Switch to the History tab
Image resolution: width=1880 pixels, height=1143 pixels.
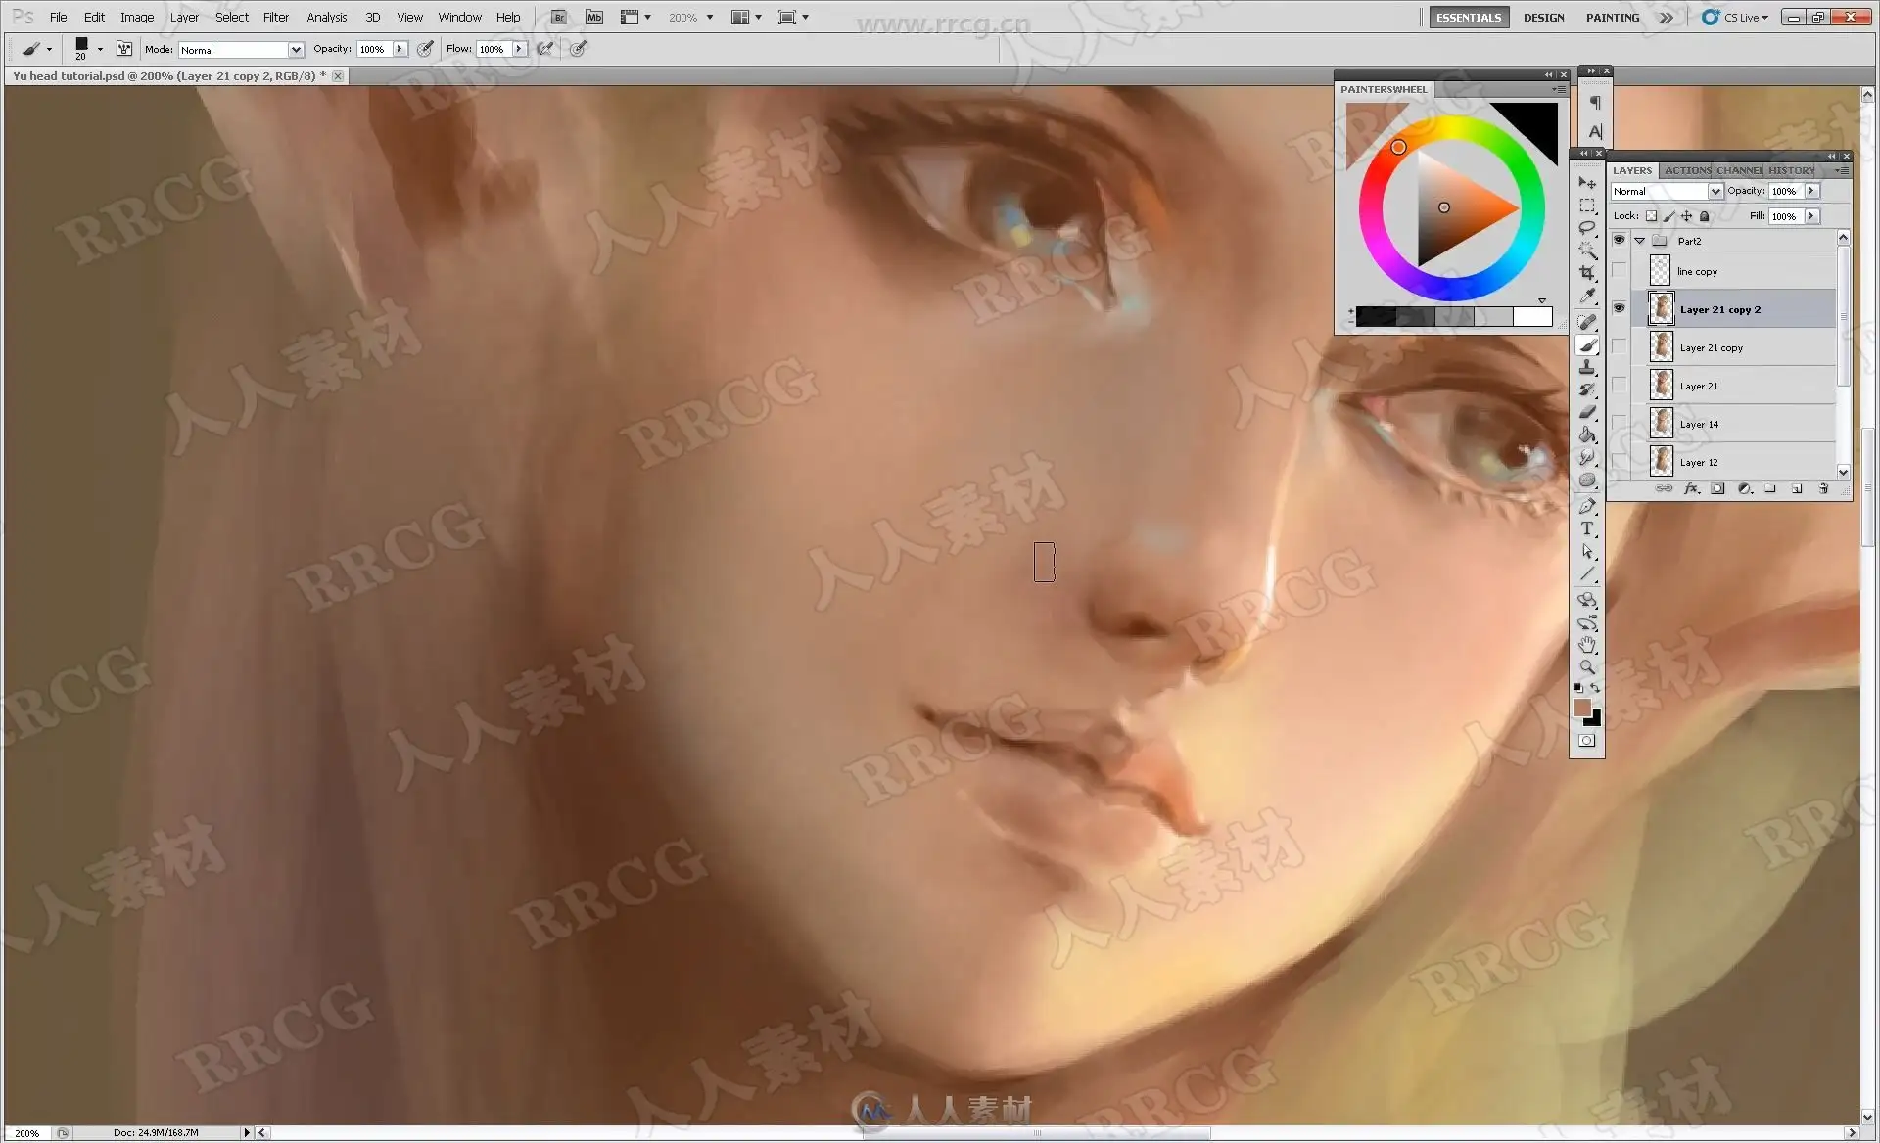(x=1791, y=170)
